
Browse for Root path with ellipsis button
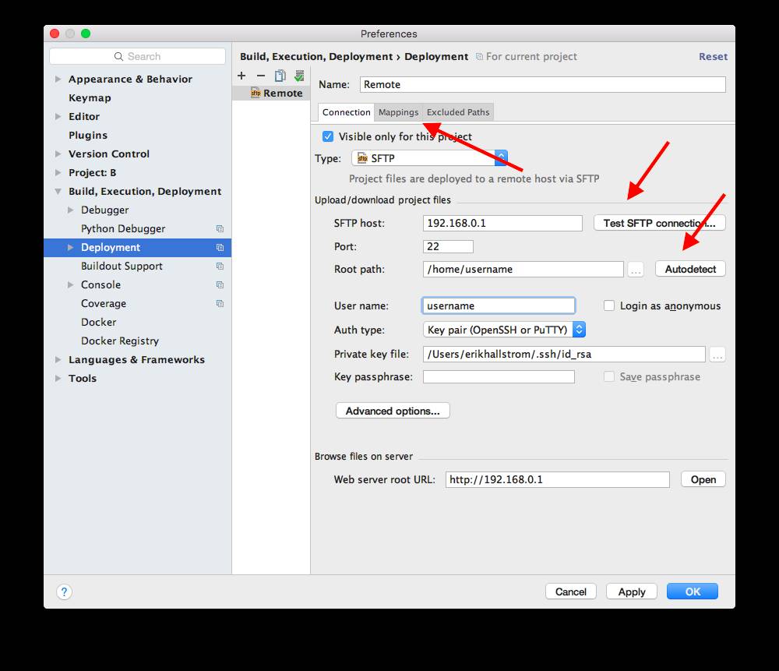click(x=636, y=270)
